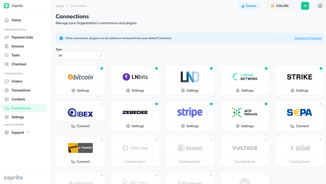Click the ZEBEDEE connection logo
Screen dimensions: 326x184
click(x=135, y=112)
